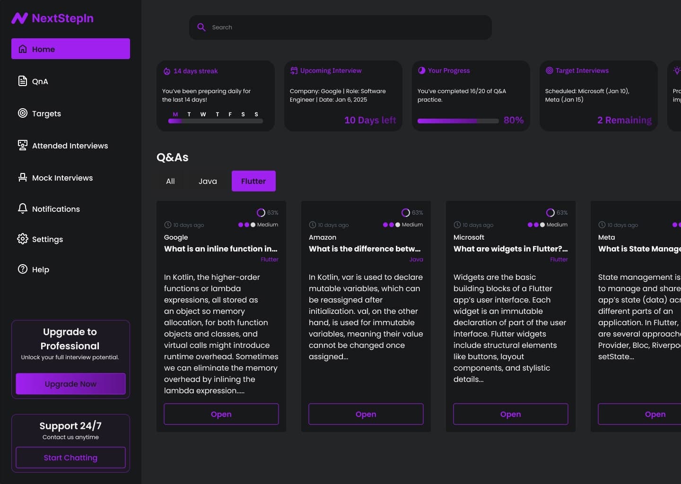Open Attended Interviews sidebar icon
The image size is (681, 484).
click(22, 145)
